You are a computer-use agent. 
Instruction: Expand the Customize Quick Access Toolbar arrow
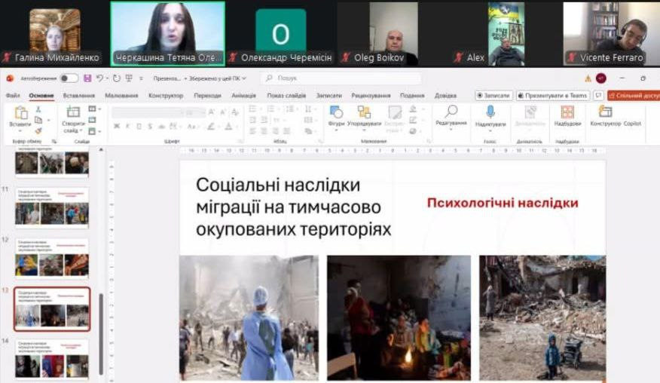139,78
